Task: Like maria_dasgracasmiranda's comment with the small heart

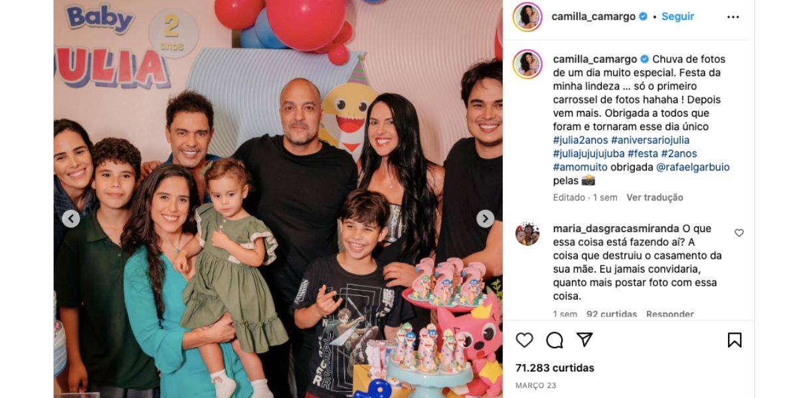Action: (x=739, y=233)
